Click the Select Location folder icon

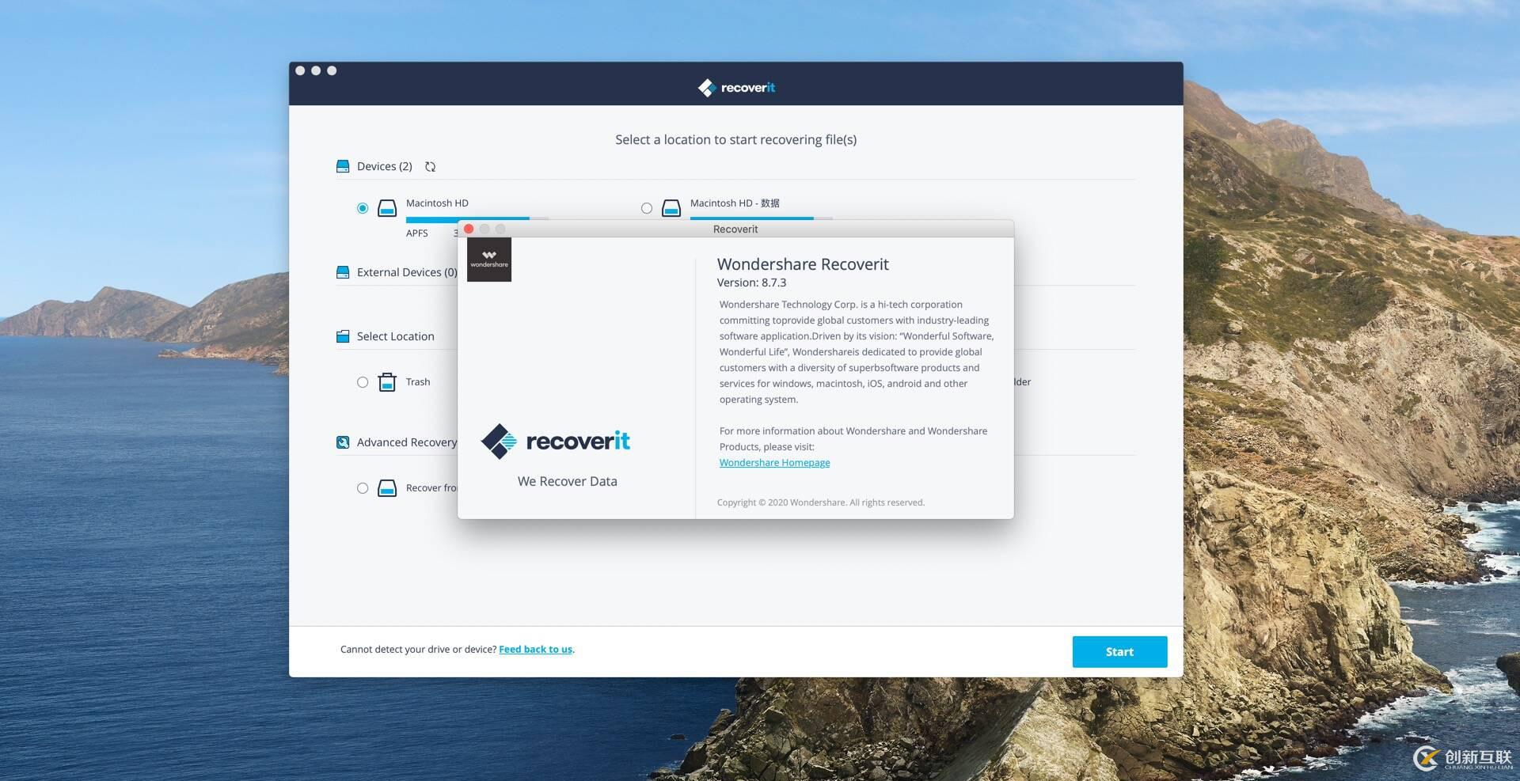[343, 336]
